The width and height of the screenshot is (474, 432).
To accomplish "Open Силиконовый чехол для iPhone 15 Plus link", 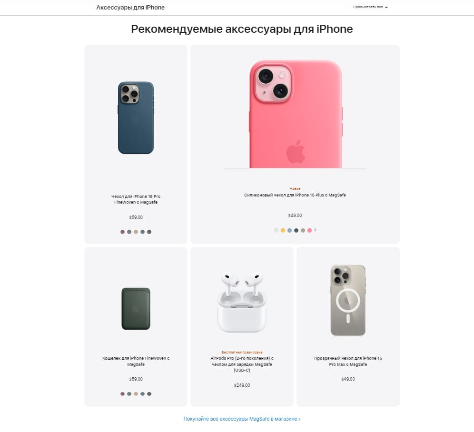I will pyautogui.click(x=295, y=195).
